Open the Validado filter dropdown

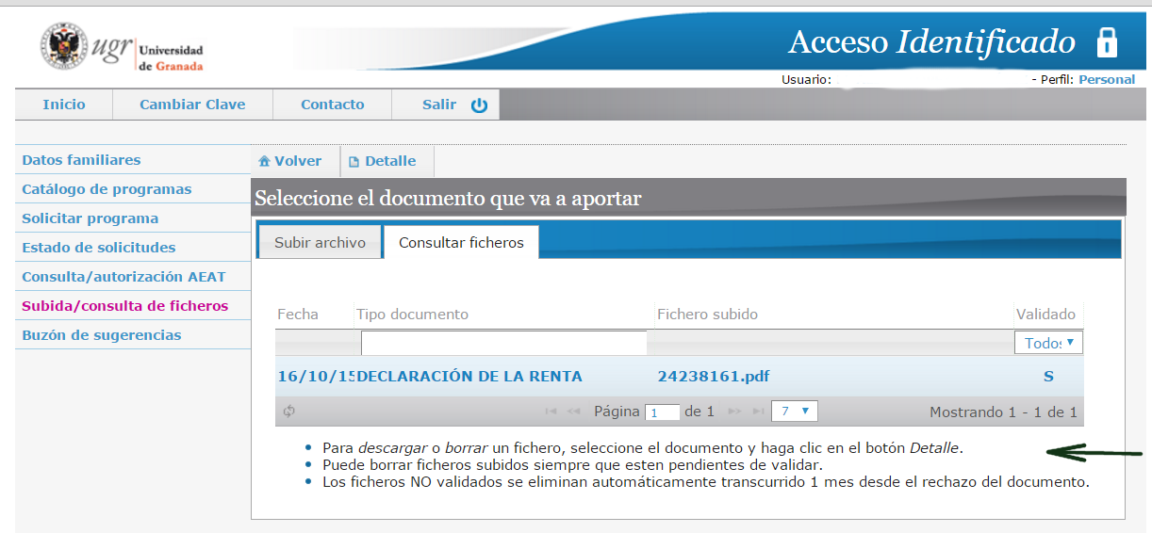point(1048,343)
